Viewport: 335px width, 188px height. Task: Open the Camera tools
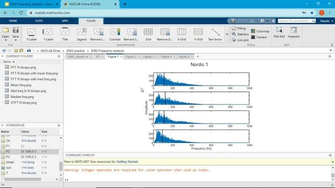point(259,37)
